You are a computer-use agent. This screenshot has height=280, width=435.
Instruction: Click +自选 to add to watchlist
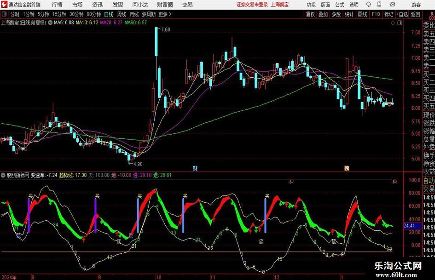point(402,14)
